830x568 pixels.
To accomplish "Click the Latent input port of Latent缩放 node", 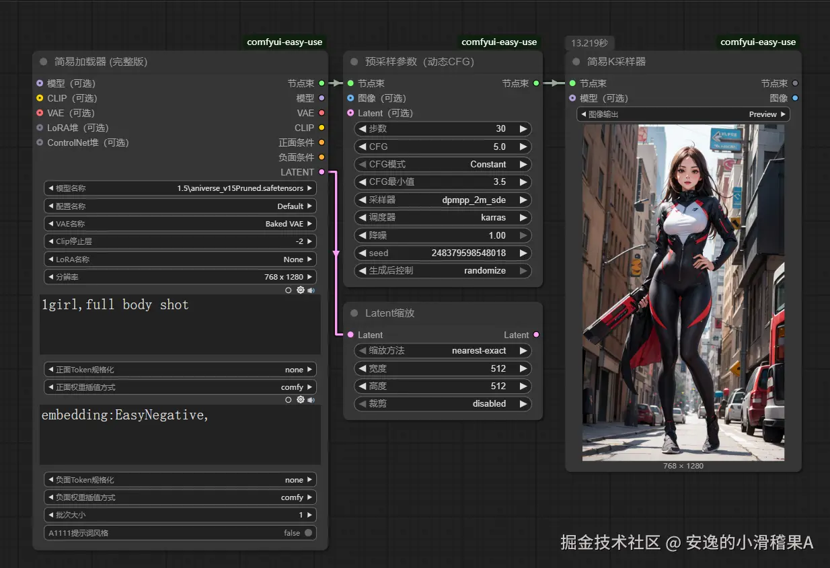I will (x=350, y=335).
